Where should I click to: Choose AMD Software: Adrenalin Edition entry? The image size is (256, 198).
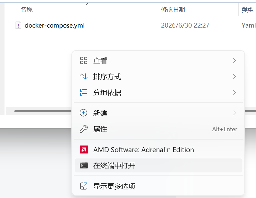point(158,149)
